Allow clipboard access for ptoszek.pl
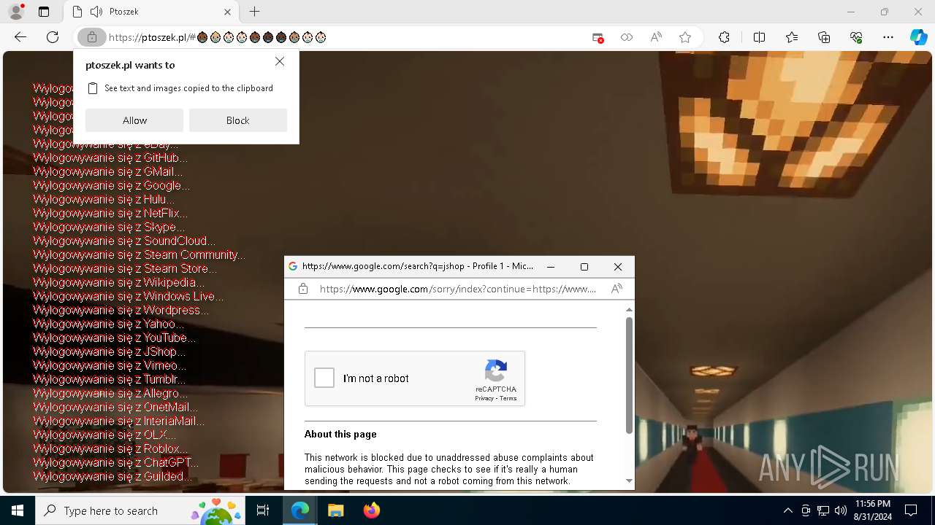The height and width of the screenshot is (525, 935). (x=134, y=120)
